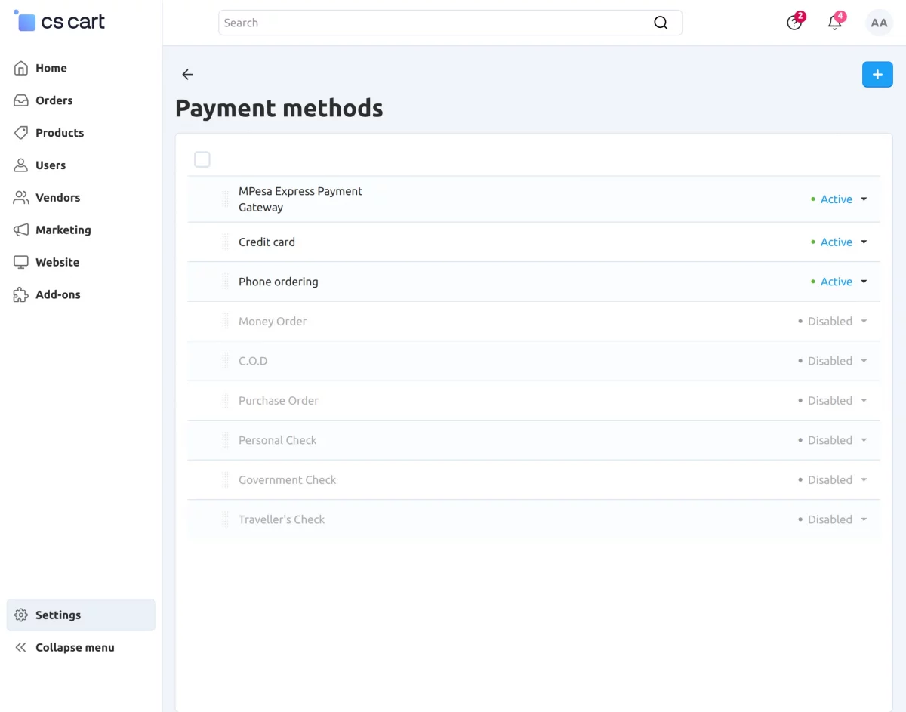906x712 pixels.
Task: Open Active status dropdown for Phone ordering
Action: 839,282
